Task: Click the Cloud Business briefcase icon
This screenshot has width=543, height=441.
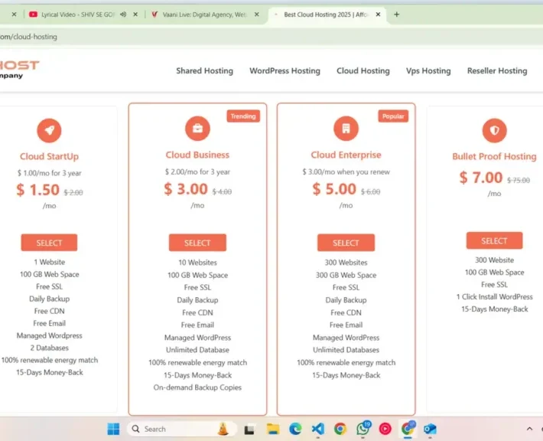Action: coord(197,129)
